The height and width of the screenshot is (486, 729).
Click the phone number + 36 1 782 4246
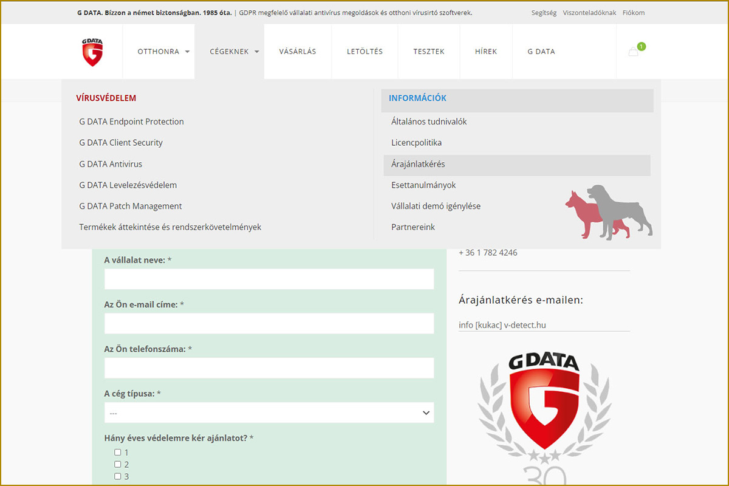[x=488, y=253]
